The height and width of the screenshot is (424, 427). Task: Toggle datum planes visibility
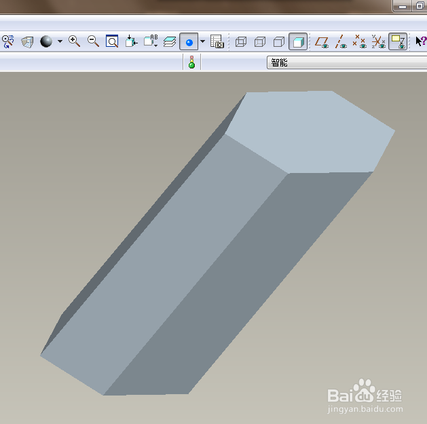[x=322, y=42]
